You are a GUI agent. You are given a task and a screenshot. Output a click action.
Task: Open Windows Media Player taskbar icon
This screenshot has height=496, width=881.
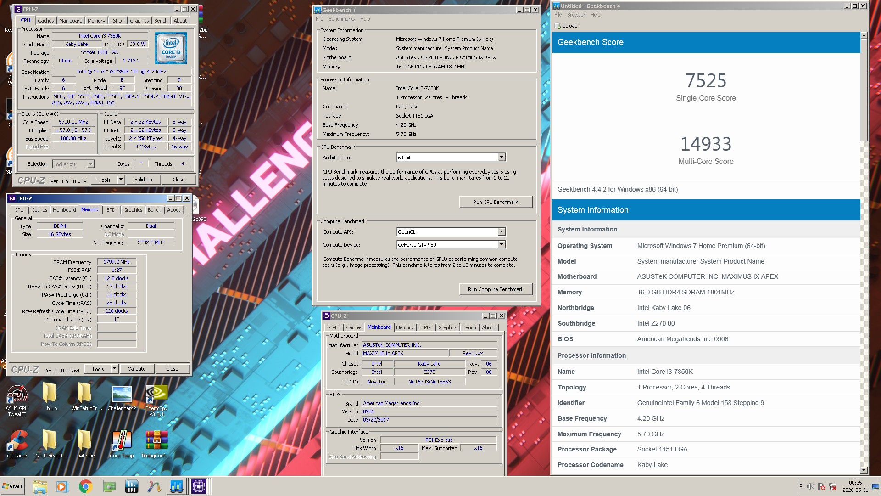[62, 486]
